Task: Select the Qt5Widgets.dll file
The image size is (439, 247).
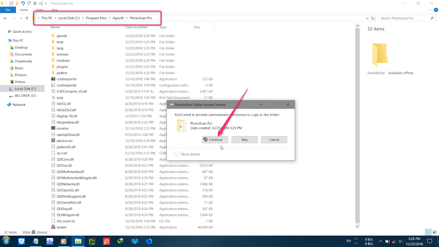Action: point(68,215)
